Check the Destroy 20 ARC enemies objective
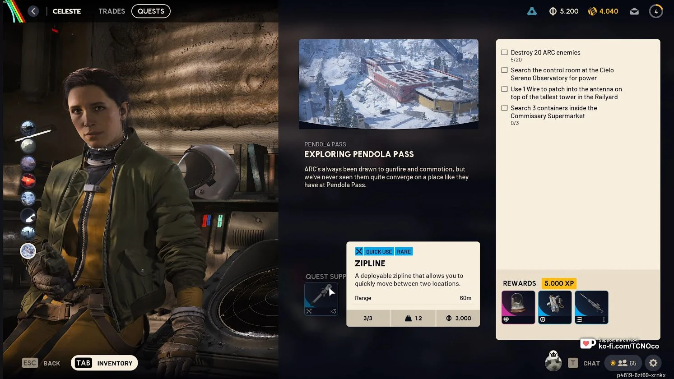Image resolution: width=674 pixels, height=379 pixels. 505,52
